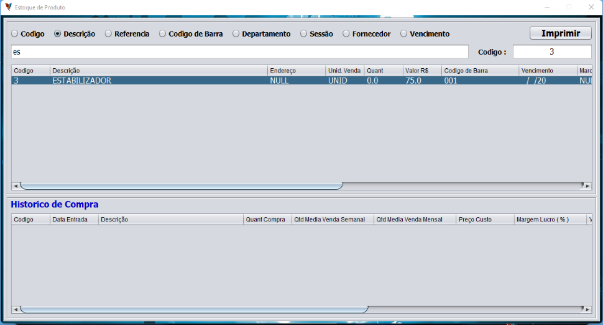Select the Fornecedor radio button
Image resolution: width=603 pixels, height=325 pixels.
click(x=346, y=34)
